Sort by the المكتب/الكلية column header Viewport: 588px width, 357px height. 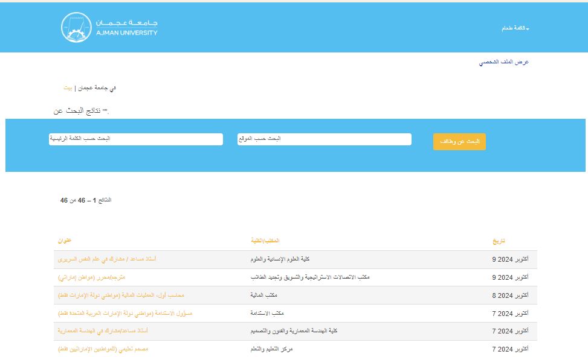click(265, 241)
